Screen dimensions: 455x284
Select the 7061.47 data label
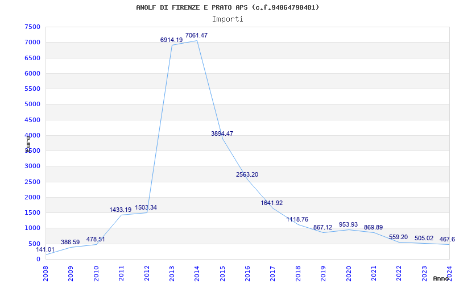(x=196, y=35)
